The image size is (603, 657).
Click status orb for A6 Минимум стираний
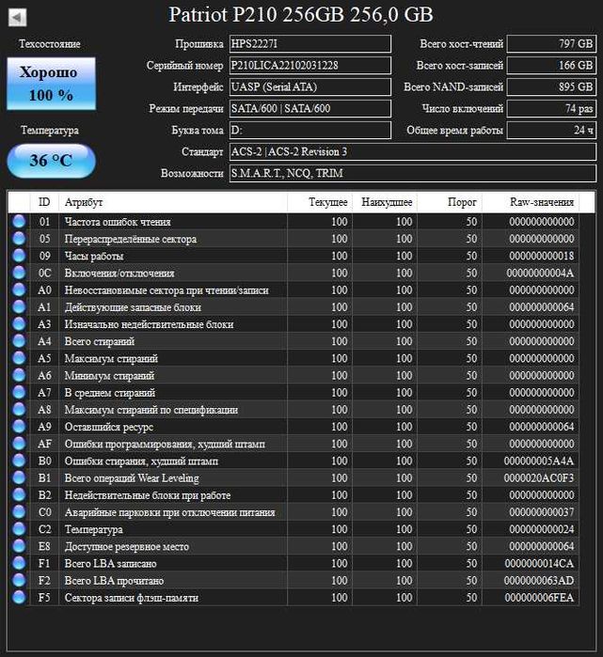tap(19, 375)
